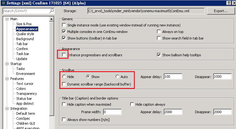The image size is (236, 129).
Task: Open Transparency settings page
Action: [26, 94]
